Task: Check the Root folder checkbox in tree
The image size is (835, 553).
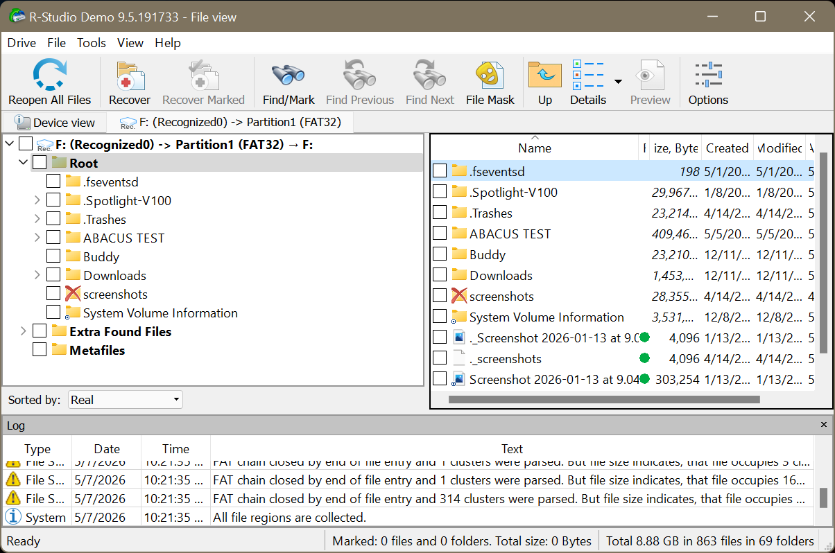Action: click(40, 163)
